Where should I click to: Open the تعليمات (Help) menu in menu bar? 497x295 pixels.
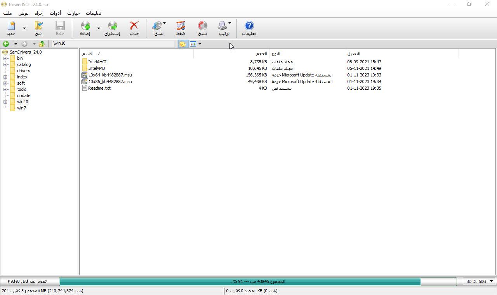pyautogui.click(x=93, y=13)
